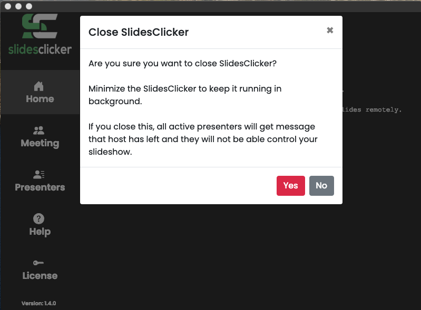This screenshot has width=421, height=310.
Task: Cancel closing with the grey No button
Action: [321, 186]
